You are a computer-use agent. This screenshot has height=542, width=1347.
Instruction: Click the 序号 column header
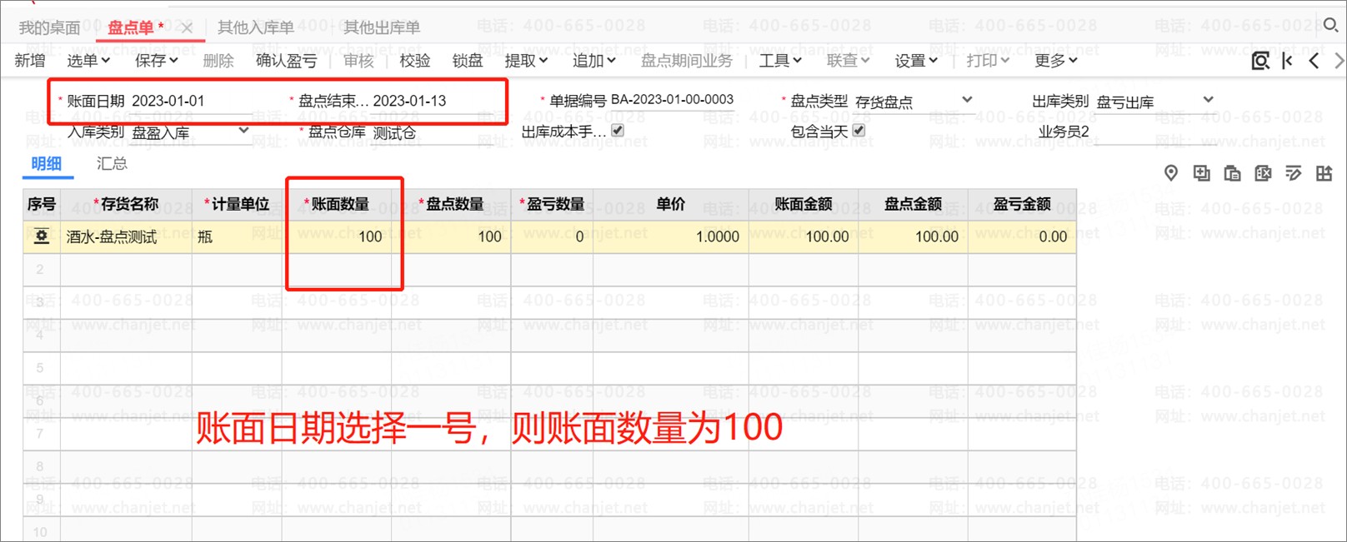coord(42,204)
